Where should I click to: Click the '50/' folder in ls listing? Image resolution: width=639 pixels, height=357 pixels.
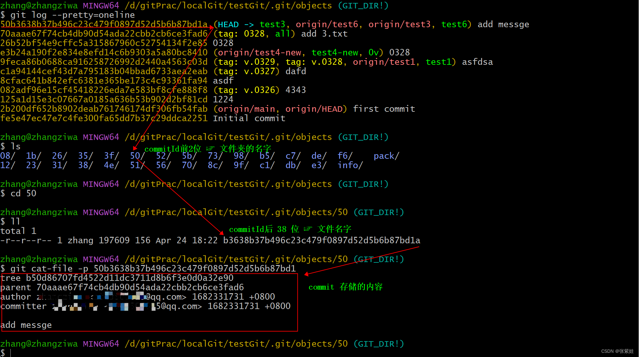pos(137,156)
